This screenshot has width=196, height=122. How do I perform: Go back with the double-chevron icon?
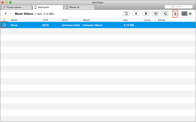(x=6, y=14)
